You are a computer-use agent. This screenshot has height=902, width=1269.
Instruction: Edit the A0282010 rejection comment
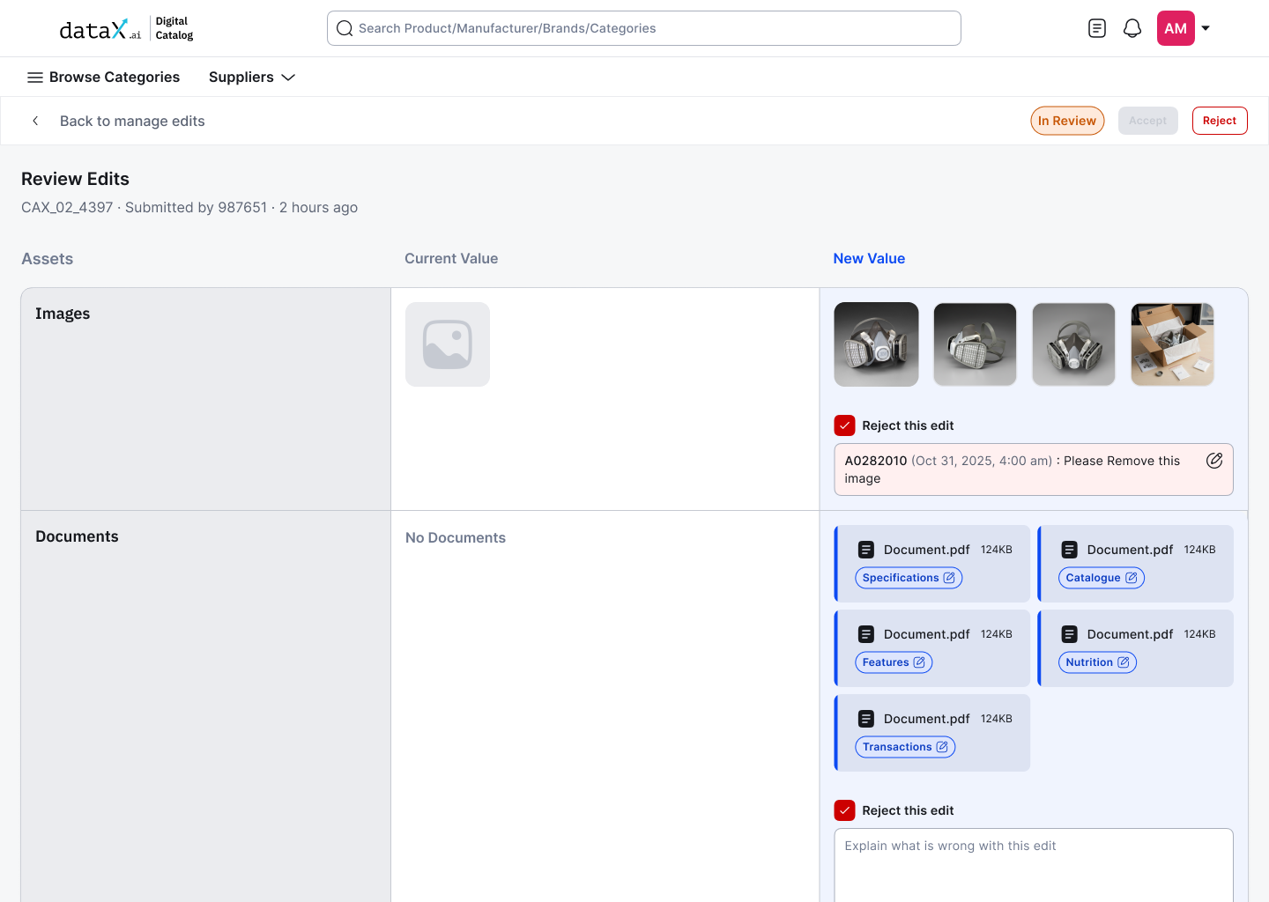1214,461
